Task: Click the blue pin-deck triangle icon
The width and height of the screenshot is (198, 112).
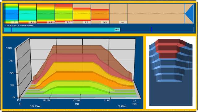Action: (x=189, y=14)
